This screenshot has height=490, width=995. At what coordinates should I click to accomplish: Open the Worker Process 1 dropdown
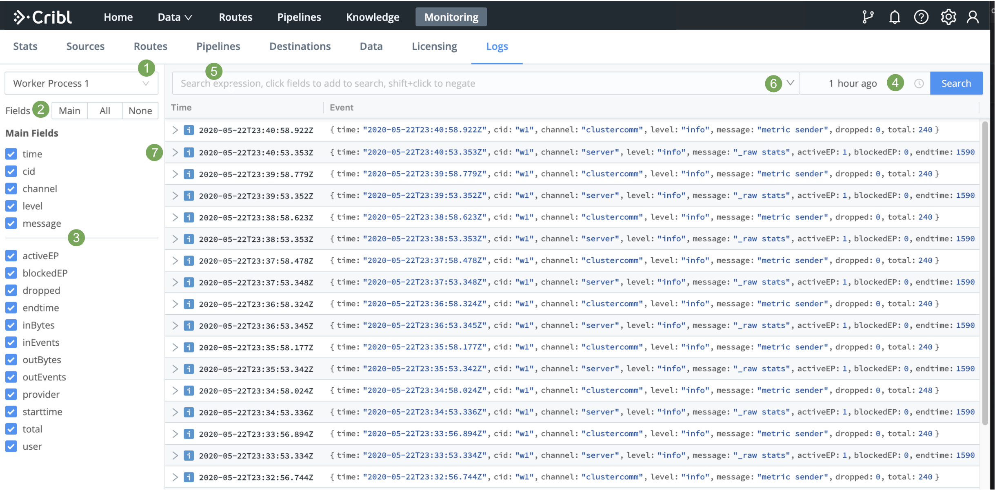pyautogui.click(x=81, y=83)
